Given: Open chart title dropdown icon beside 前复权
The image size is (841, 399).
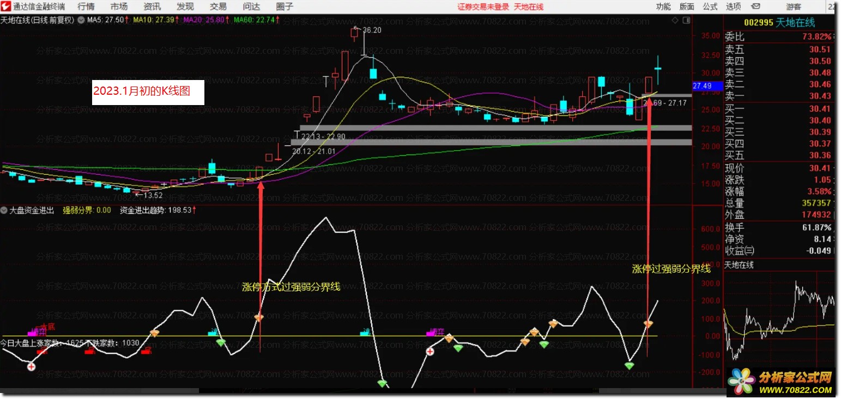Looking at the screenshot, I should [x=82, y=20].
